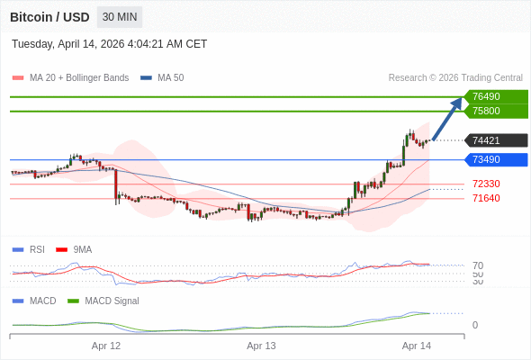Screen dimensions: 531x360
Task: Click the MACD Signal legend label
Action: pos(112,301)
